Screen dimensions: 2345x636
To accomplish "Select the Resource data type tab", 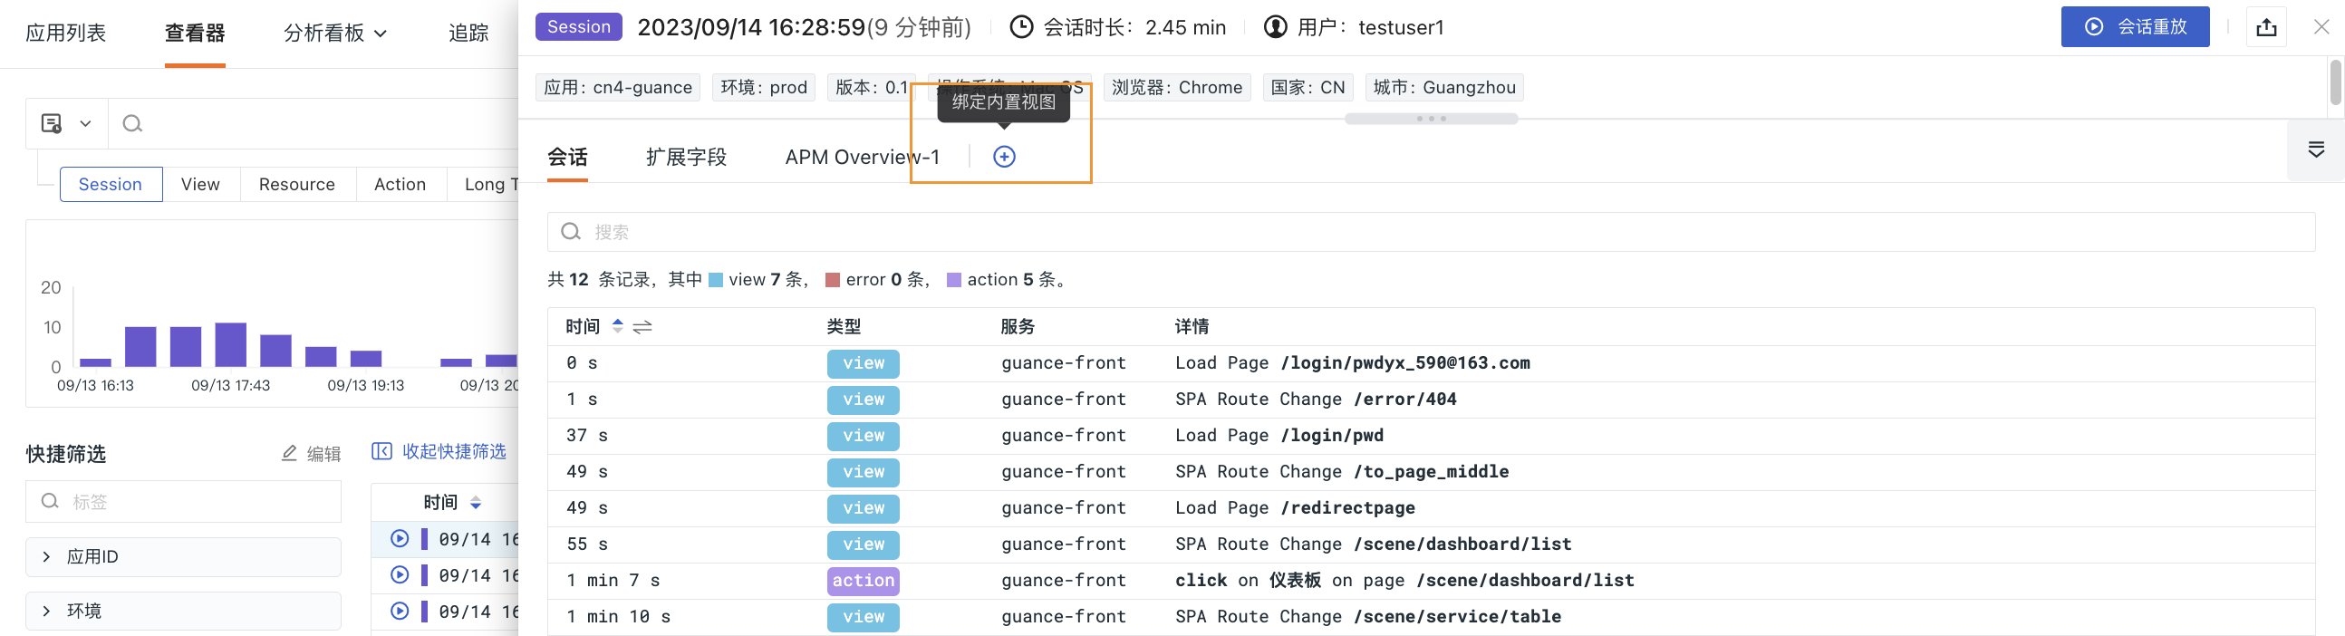I will pyautogui.click(x=297, y=185).
